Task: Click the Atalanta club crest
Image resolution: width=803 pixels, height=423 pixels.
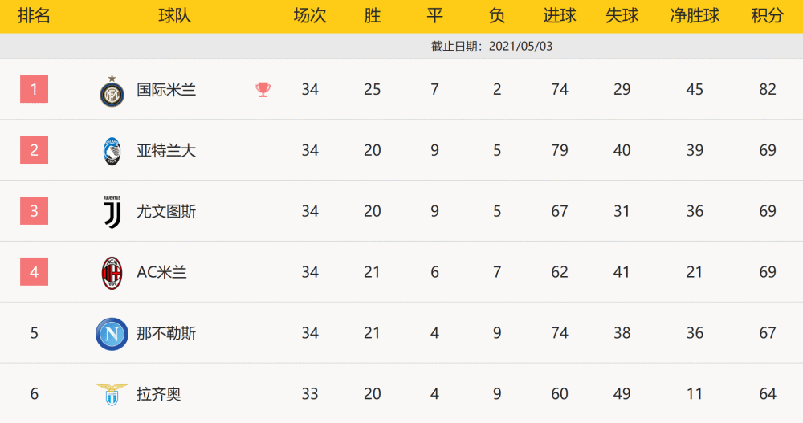Action: tap(112, 151)
